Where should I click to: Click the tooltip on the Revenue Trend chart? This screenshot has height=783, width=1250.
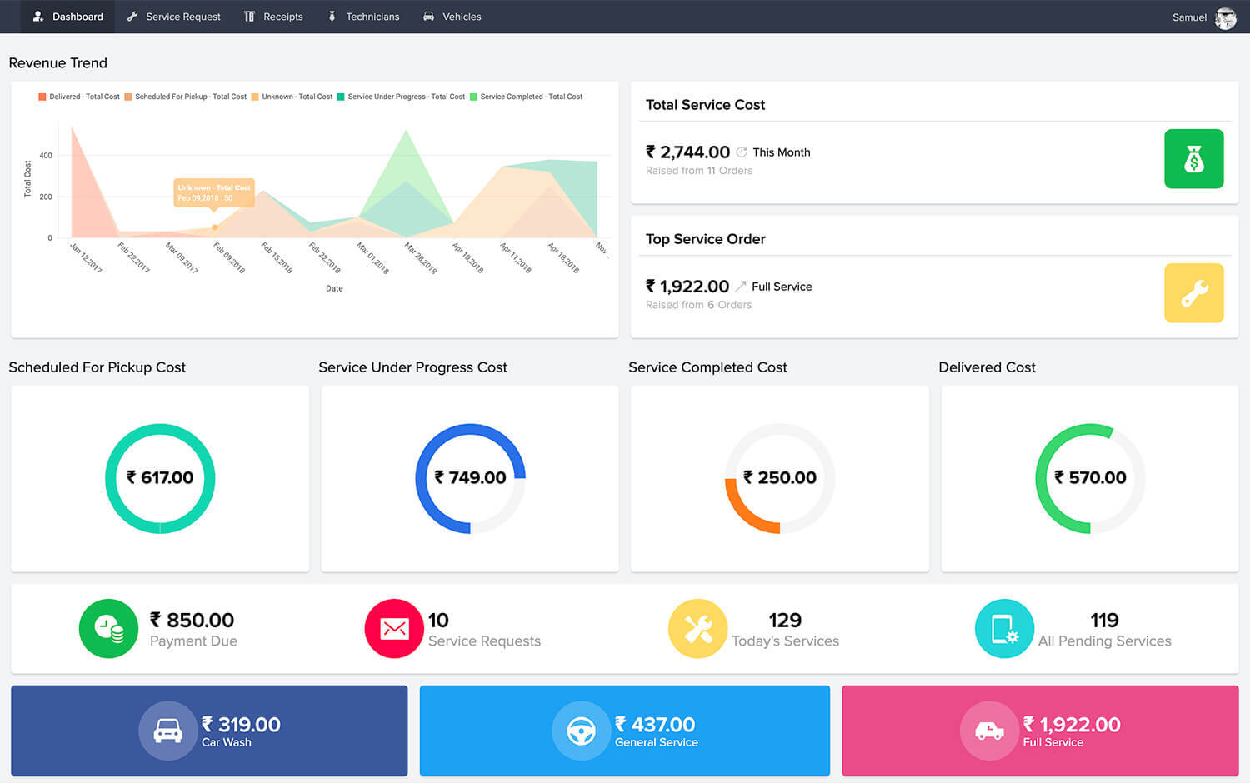pos(214,192)
